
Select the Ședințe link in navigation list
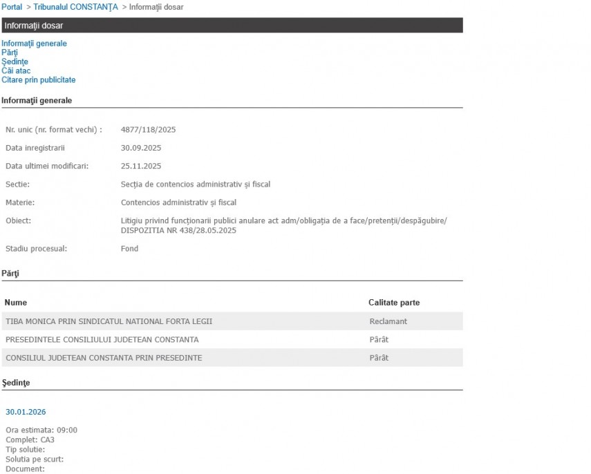[x=15, y=61]
